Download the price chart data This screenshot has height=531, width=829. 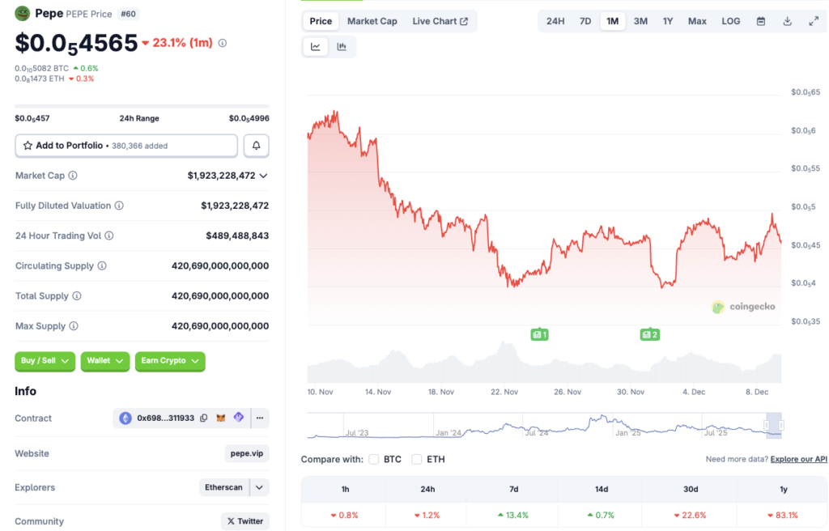click(787, 21)
